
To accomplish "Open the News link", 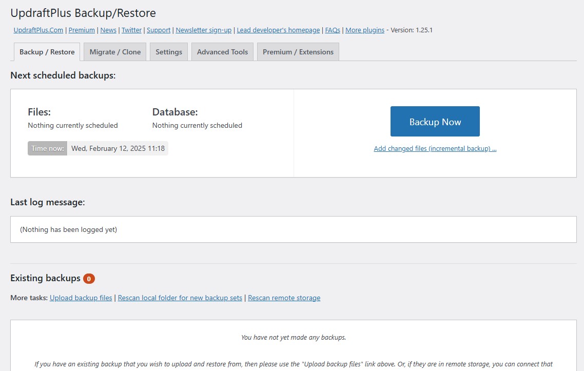I will 108,30.
